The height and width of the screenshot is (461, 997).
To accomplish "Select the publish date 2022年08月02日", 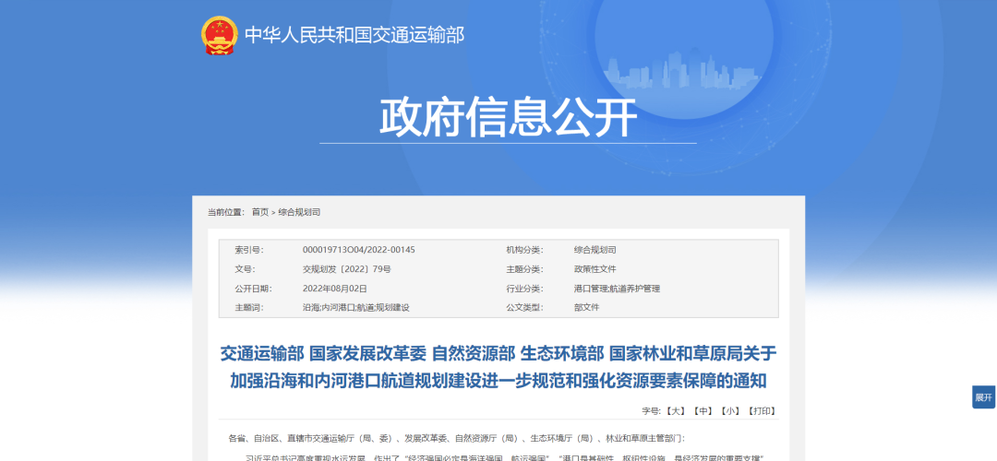I will (x=334, y=289).
